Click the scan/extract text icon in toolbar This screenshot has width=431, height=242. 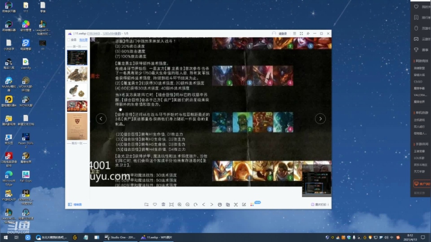[x=236, y=204]
